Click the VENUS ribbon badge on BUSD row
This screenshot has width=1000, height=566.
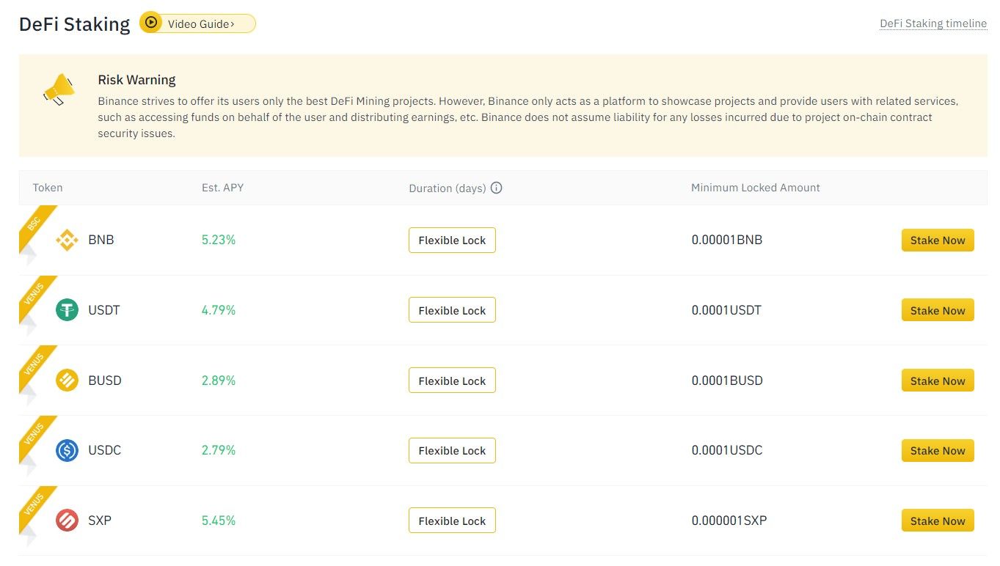point(34,365)
